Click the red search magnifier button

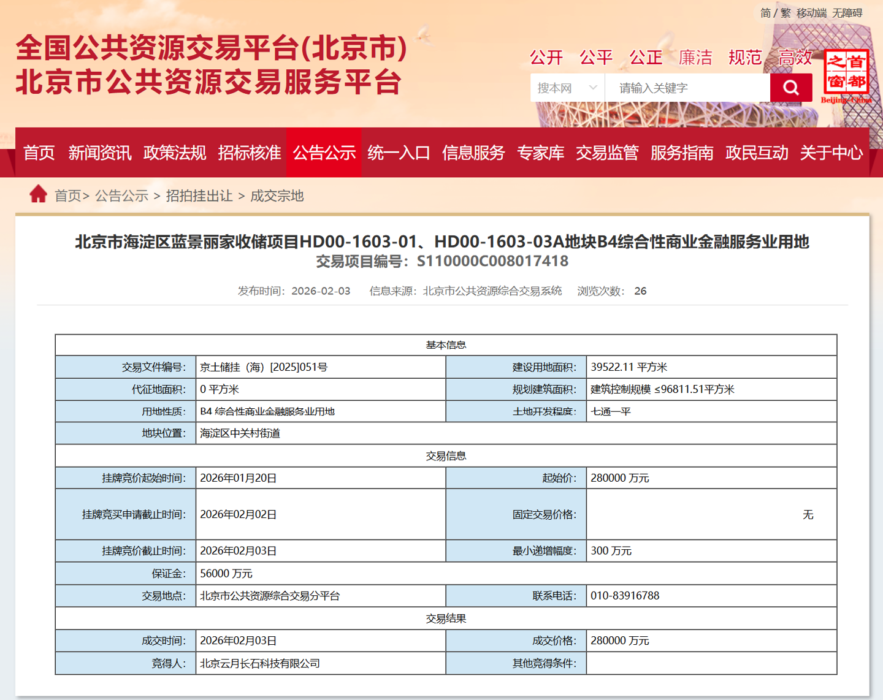tap(791, 88)
